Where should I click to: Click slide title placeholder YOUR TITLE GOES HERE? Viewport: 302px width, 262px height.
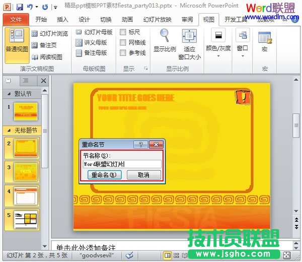click(135, 98)
